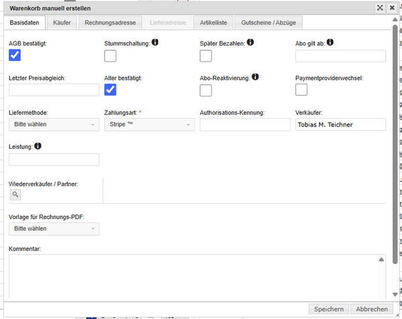Switch to the Basisdaten tab

24,23
